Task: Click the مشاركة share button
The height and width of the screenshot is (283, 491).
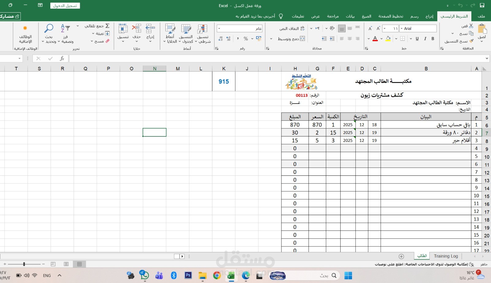Action: [9, 16]
